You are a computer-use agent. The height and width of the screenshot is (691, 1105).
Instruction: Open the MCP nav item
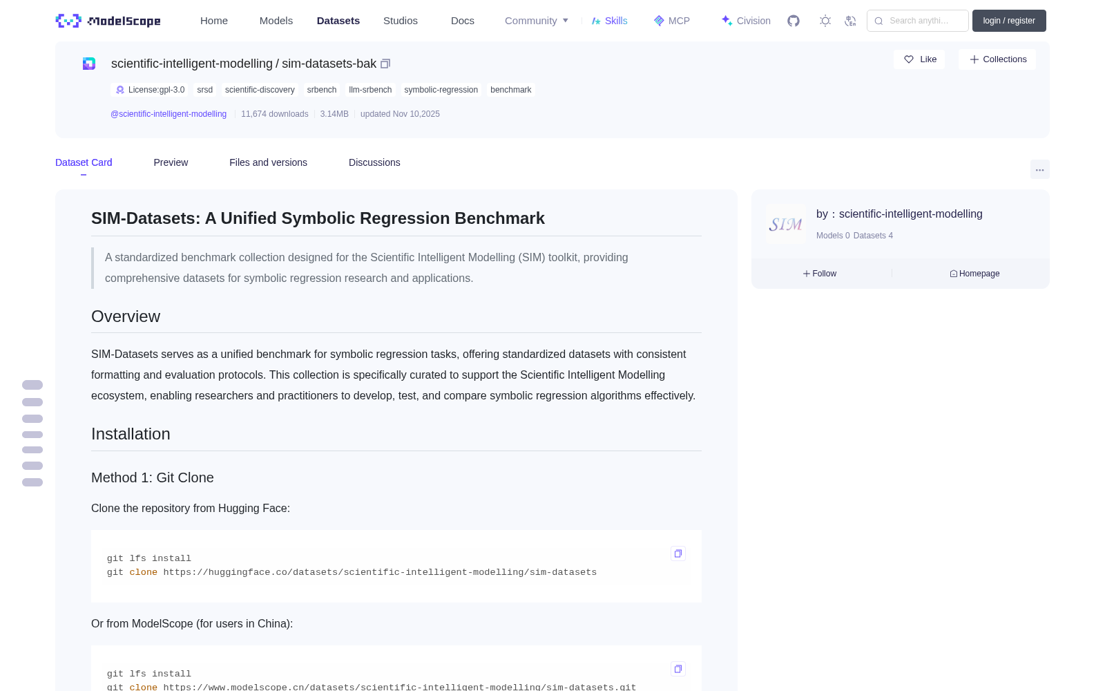coord(671,21)
